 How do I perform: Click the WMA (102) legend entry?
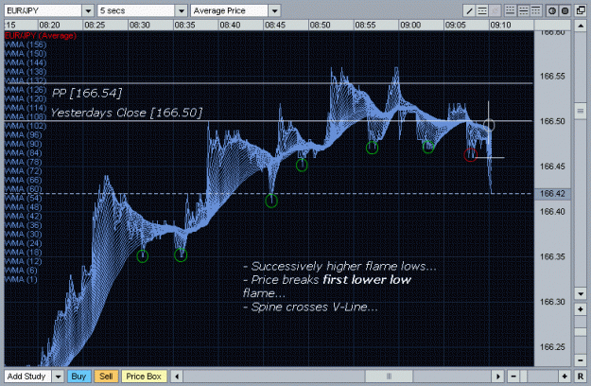coord(26,126)
